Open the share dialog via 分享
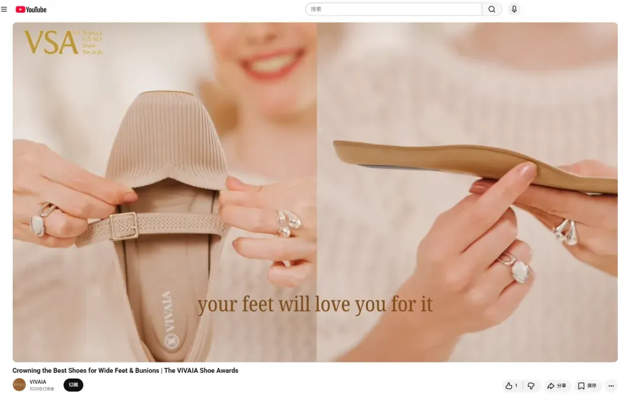This screenshot has height=396, width=623. point(557,386)
